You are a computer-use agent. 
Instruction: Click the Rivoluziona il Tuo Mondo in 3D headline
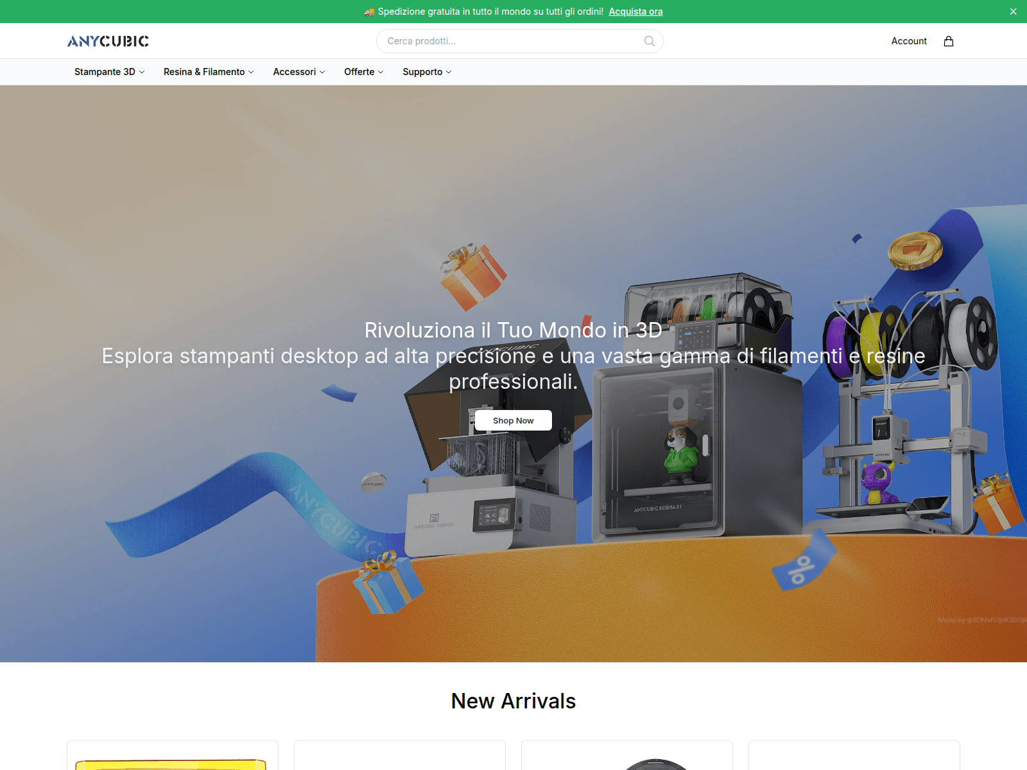pyautogui.click(x=513, y=330)
